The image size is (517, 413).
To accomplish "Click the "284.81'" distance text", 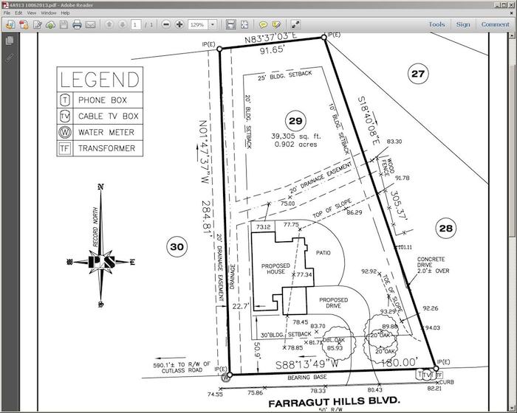I will click(x=206, y=218).
